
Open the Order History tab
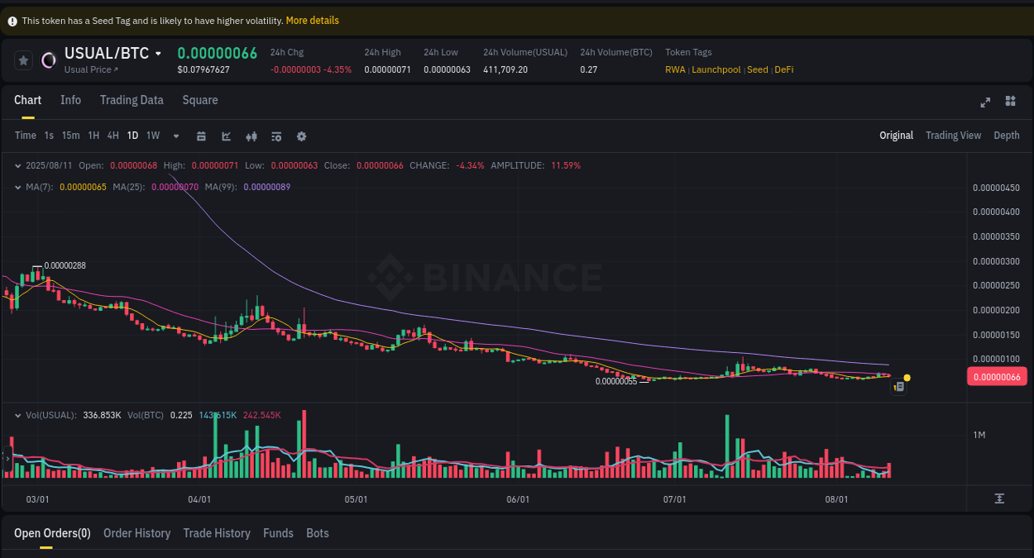tap(136, 533)
